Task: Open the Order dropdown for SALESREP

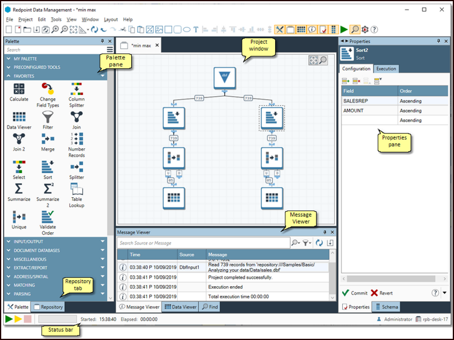Action: pyautogui.click(x=423, y=101)
